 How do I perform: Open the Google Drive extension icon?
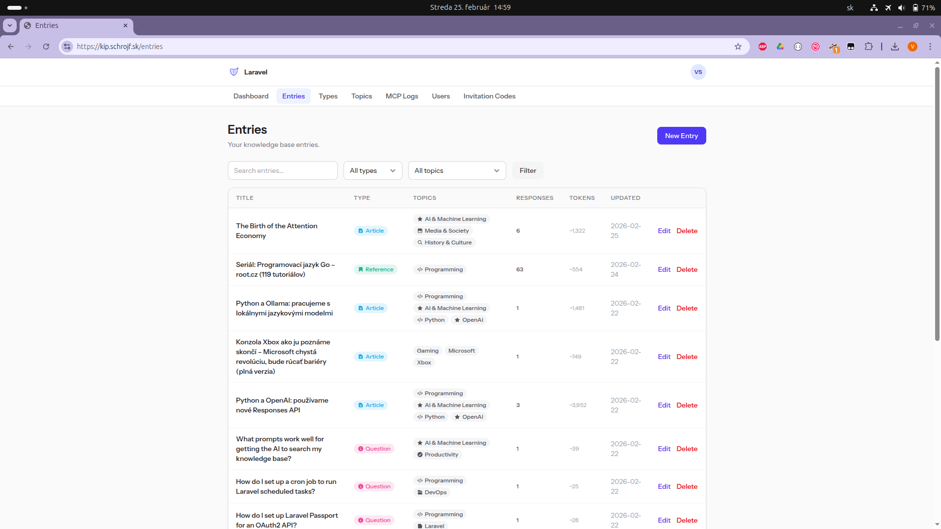click(780, 47)
